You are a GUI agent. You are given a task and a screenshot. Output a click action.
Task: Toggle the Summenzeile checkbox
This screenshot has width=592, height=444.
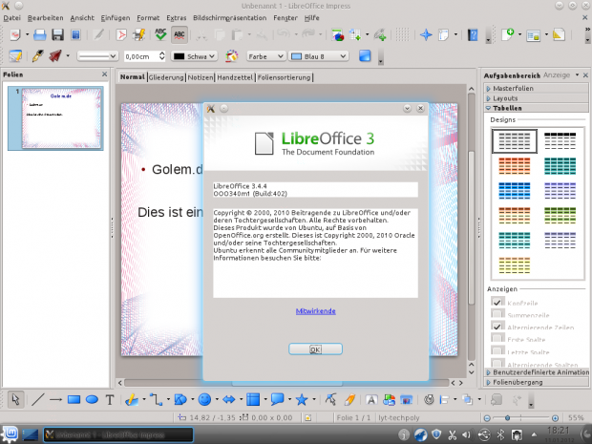(497, 314)
